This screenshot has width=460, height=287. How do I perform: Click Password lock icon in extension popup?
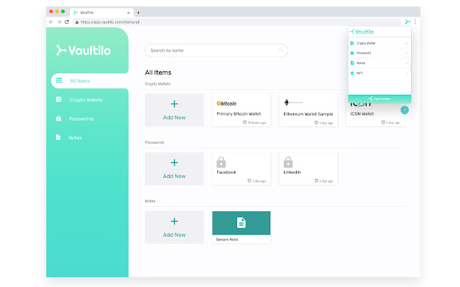[x=352, y=53]
